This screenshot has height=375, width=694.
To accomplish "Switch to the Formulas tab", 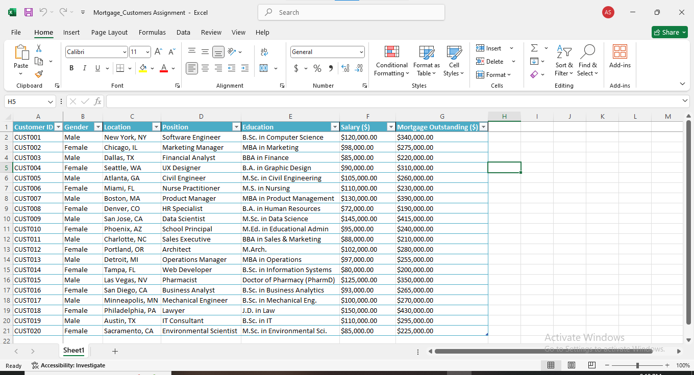I will 152,32.
